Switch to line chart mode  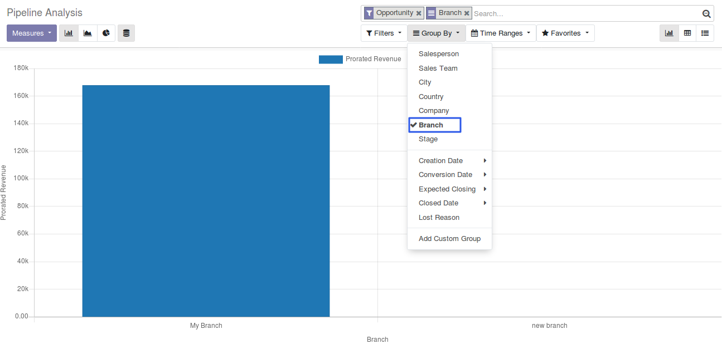pos(88,33)
